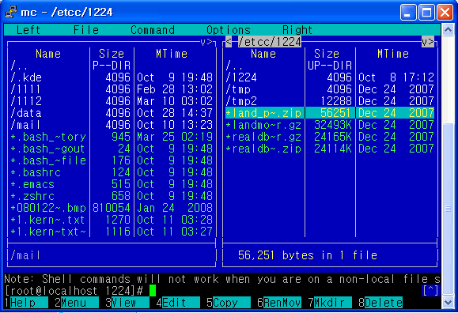The width and height of the screenshot is (458, 313).
Task: Click the 5 Copy button
Action: pyautogui.click(x=229, y=303)
